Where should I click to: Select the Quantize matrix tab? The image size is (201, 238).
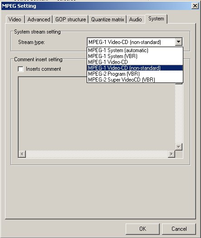(x=108, y=19)
